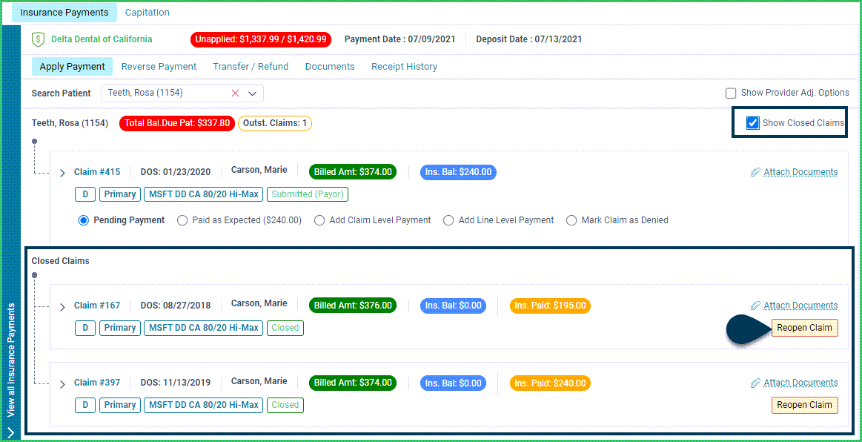862x442 pixels.
Task: Click Outst. Claims: 1 badge
Action: 275,123
